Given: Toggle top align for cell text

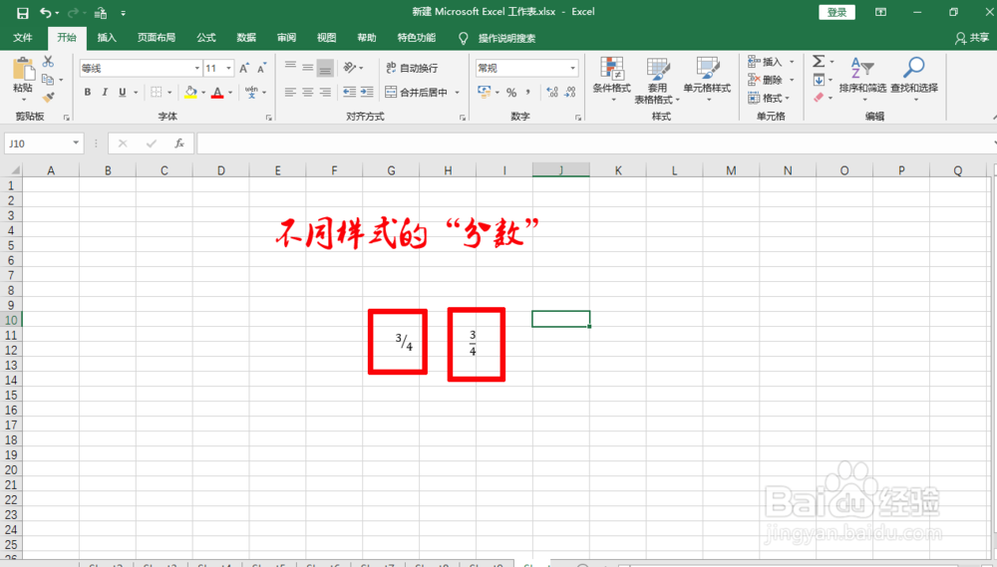Looking at the screenshot, I should [x=290, y=67].
